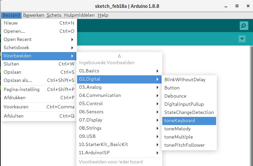
Task: Open the Serial Monitor magnifier icon
Action: click(243, 26)
